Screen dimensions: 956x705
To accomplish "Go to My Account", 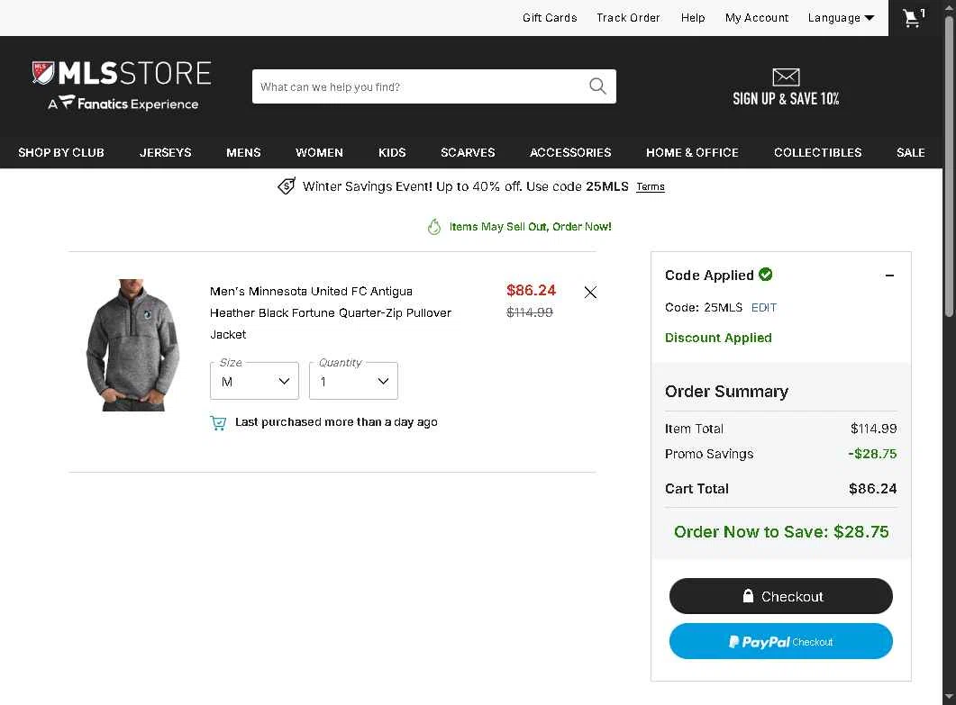I will (x=757, y=18).
